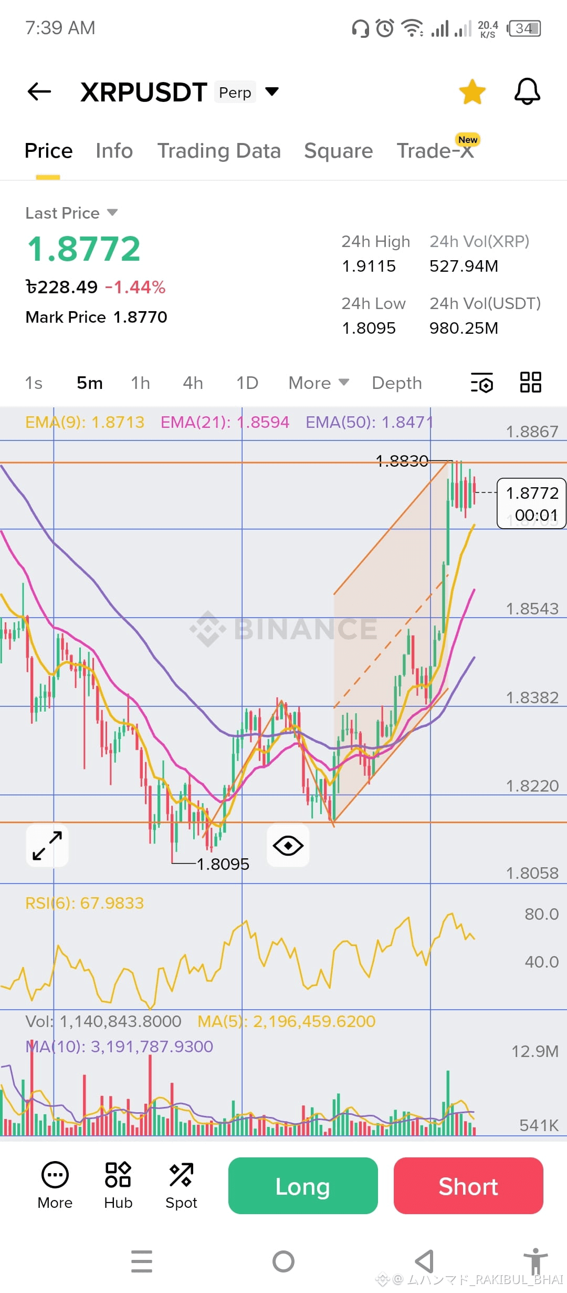The width and height of the screenshot is (567, 1293).
Task: Tap the 24h Vol(USDT) 980.25M value
Action: 464,328
